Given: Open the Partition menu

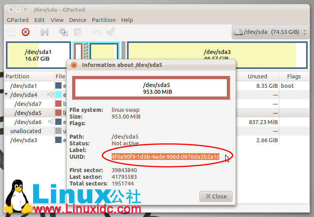Looking at the screenshot, I should click(104, 20).
